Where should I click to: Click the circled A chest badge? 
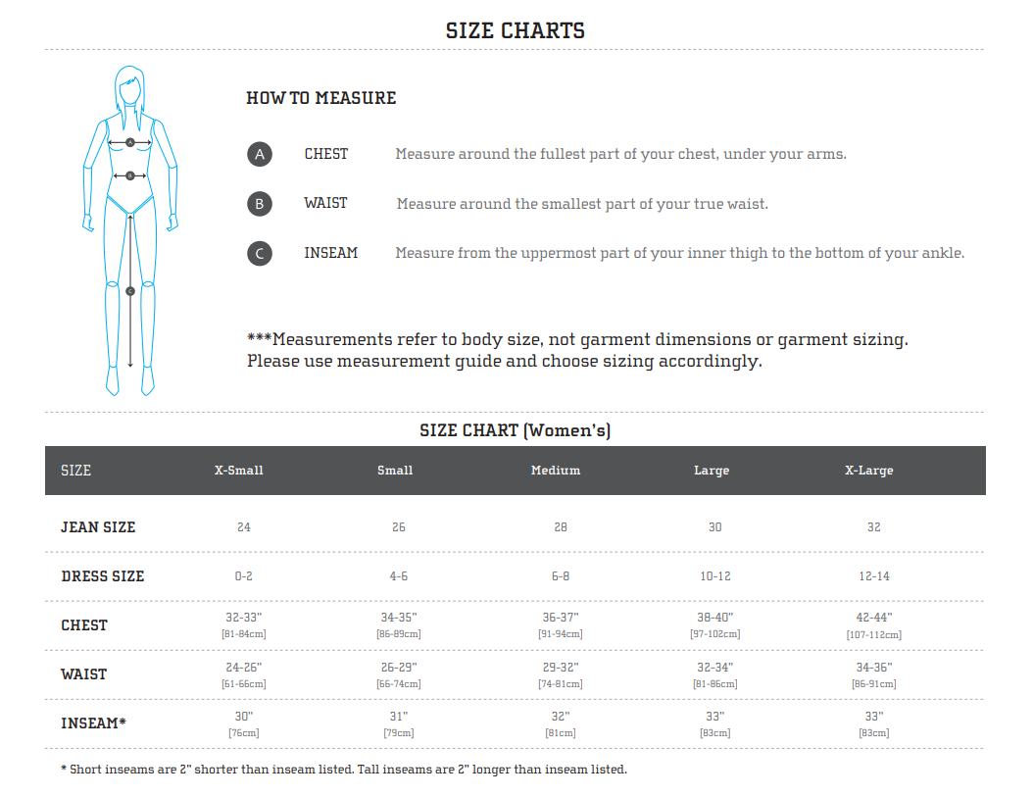tap(259, 155)
